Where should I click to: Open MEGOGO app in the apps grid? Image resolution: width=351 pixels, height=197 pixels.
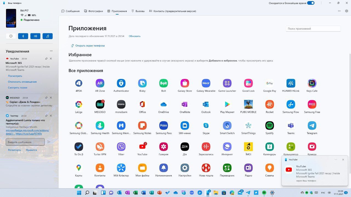(x=100, y=104)
